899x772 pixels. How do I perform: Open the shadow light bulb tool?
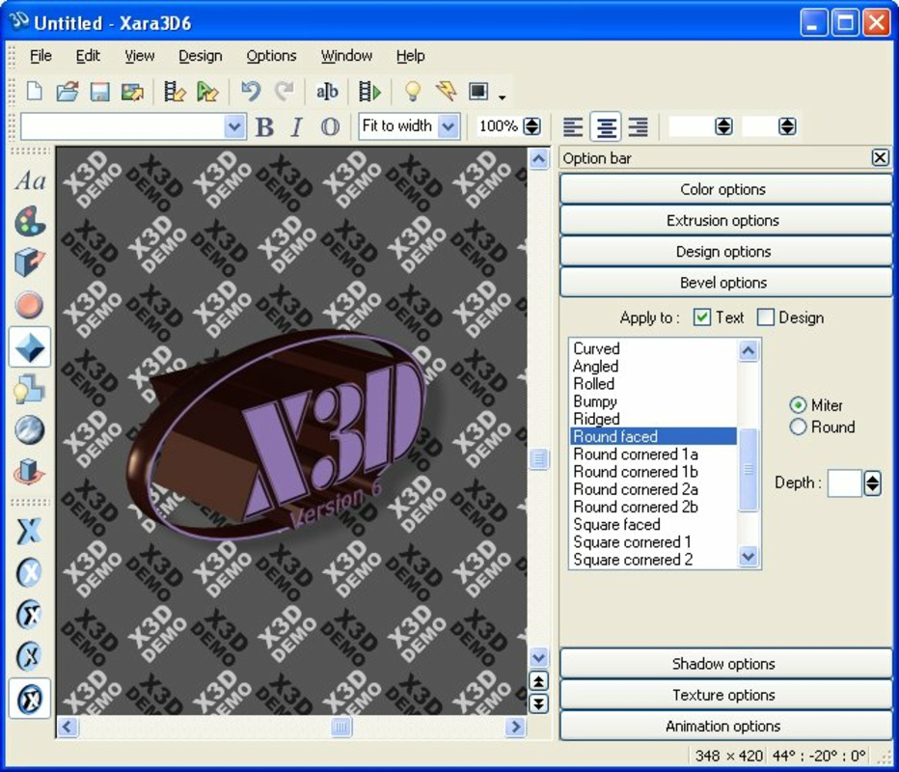click(x=30, y=390)
